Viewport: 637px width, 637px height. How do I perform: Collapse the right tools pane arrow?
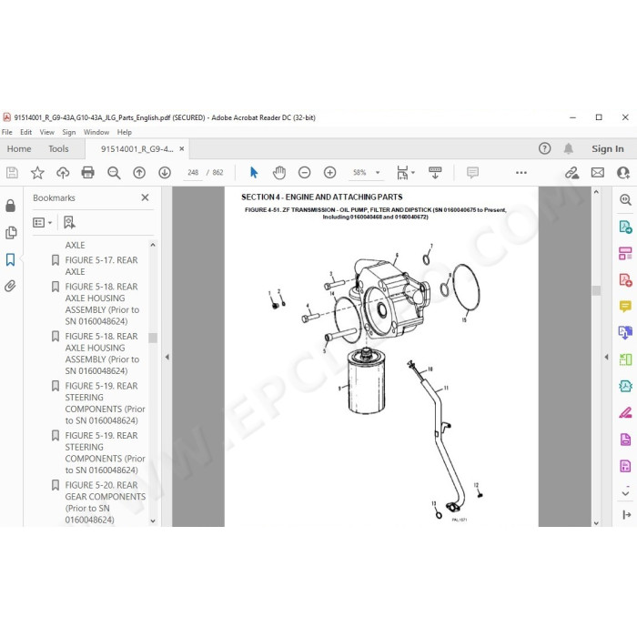point(606,357)
